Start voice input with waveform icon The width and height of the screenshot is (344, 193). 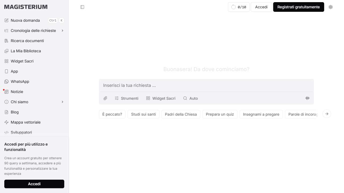pos(307,98)
